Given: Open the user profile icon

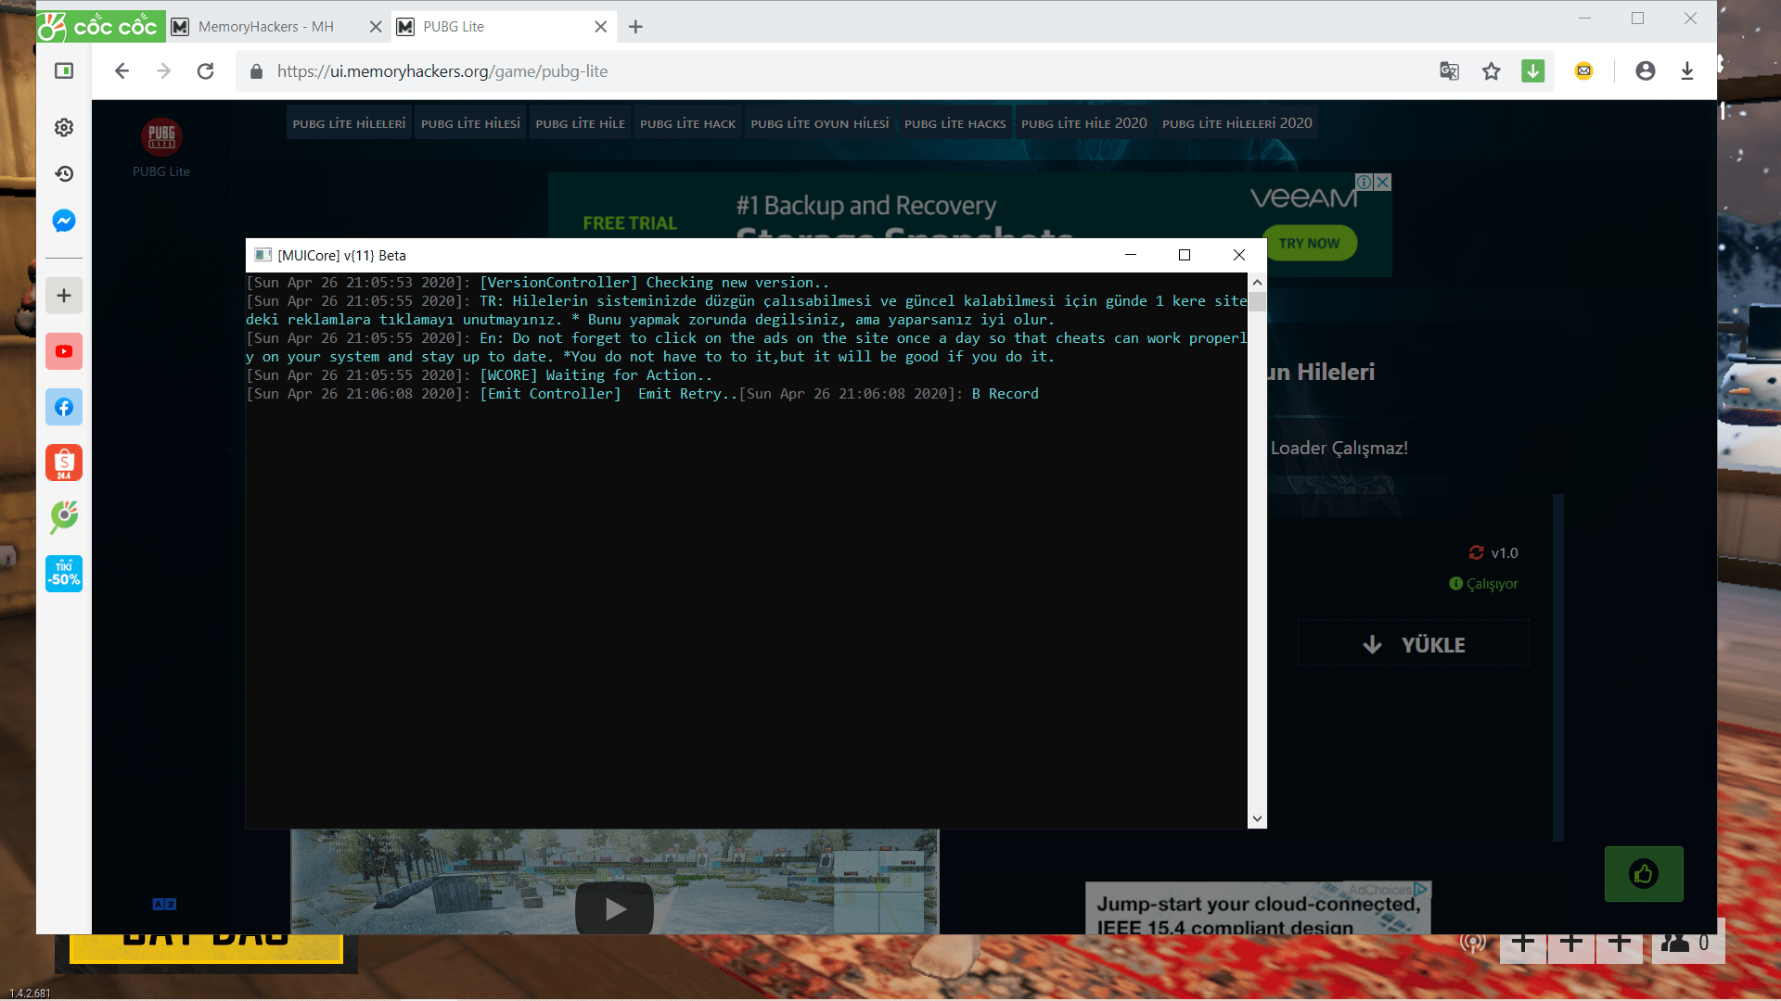Looking at the screenshot, I should [1645, 71].
